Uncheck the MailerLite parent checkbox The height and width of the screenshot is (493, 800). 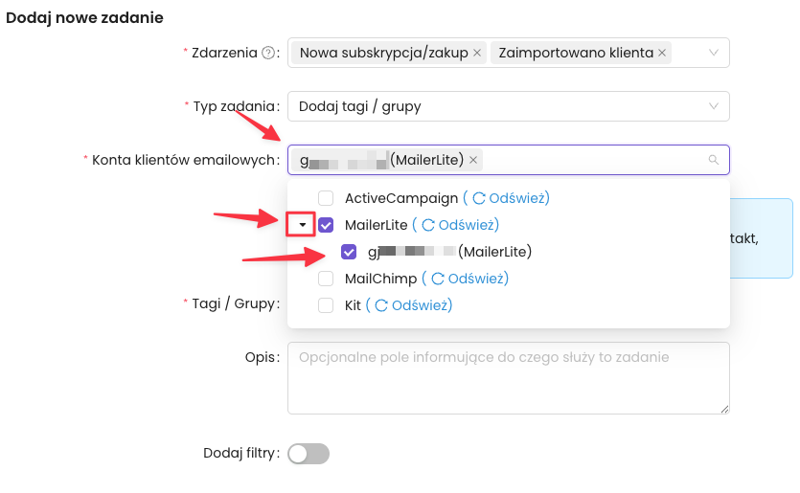326,225
